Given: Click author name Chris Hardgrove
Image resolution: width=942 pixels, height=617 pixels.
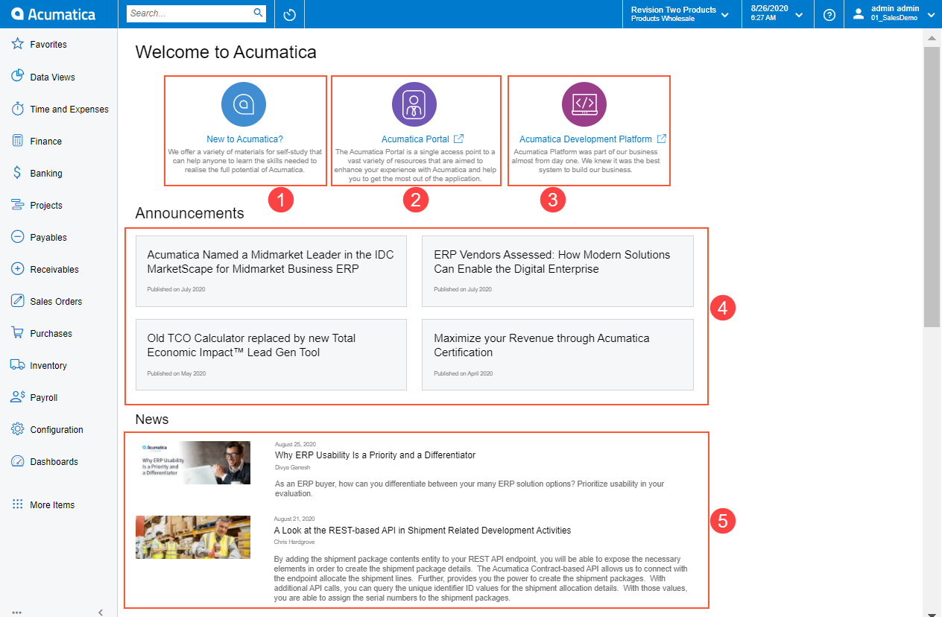Looking at the screenshot, I should click(x=295, y=542).
